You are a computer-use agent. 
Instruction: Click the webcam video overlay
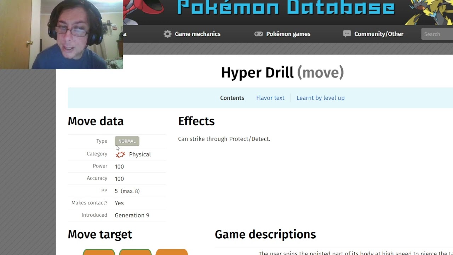[x=61, y=34]
